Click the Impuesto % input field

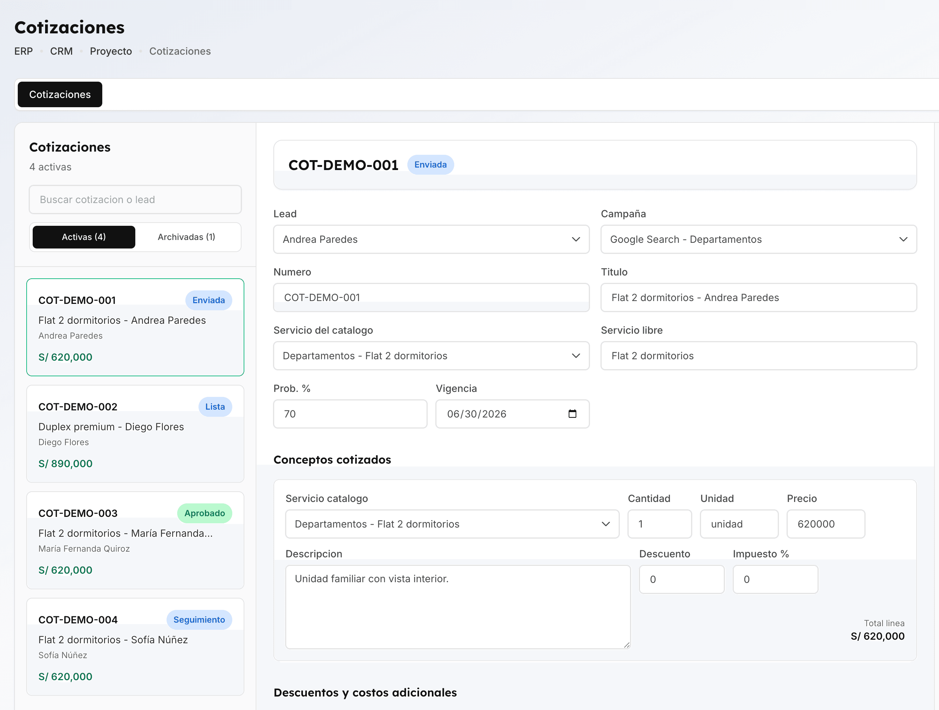tap(775, 579)
